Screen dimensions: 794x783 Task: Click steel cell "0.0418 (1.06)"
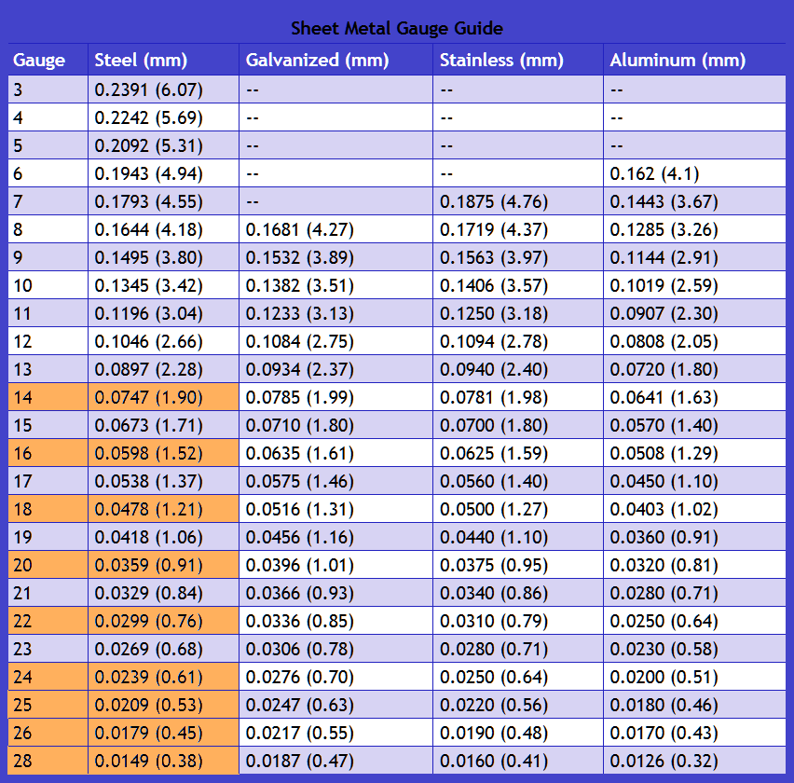164,537
